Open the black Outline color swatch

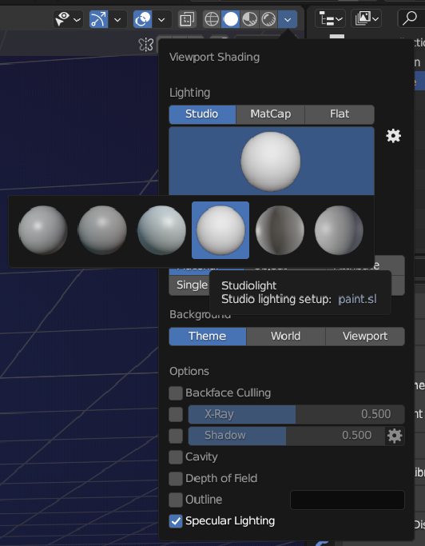[x=348, y=500]
